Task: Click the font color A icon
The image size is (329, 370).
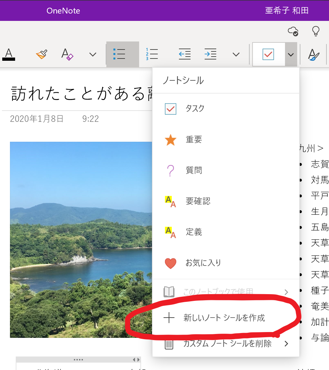Action: click(9, 54)
